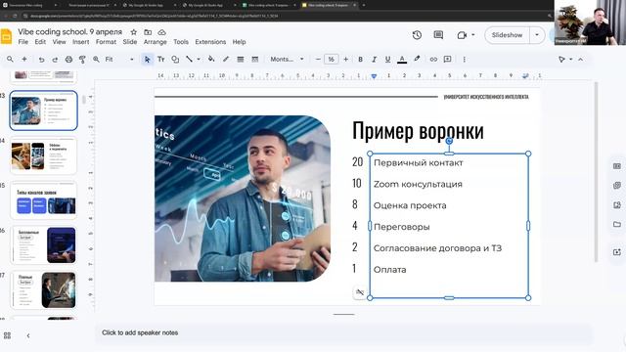626x352 pixels.
Task: Check the cloud document status icon
Action: (x=161, y=32)
